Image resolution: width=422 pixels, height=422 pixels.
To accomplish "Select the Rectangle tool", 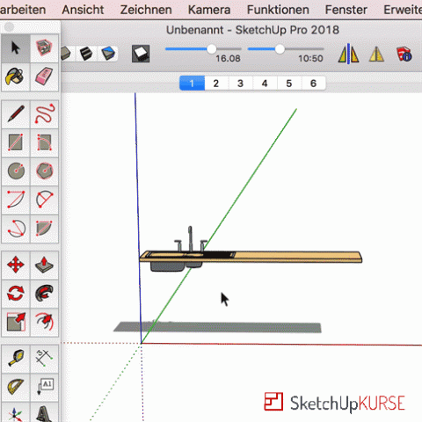I will point(16,142).
